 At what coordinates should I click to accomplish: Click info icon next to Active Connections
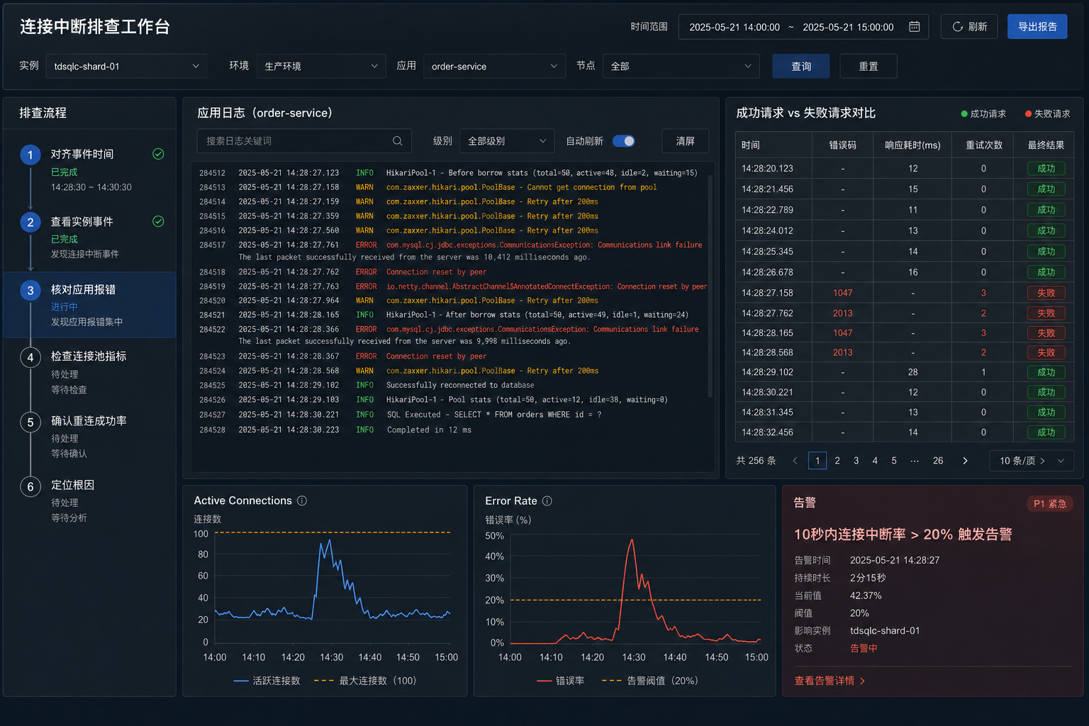302,501
